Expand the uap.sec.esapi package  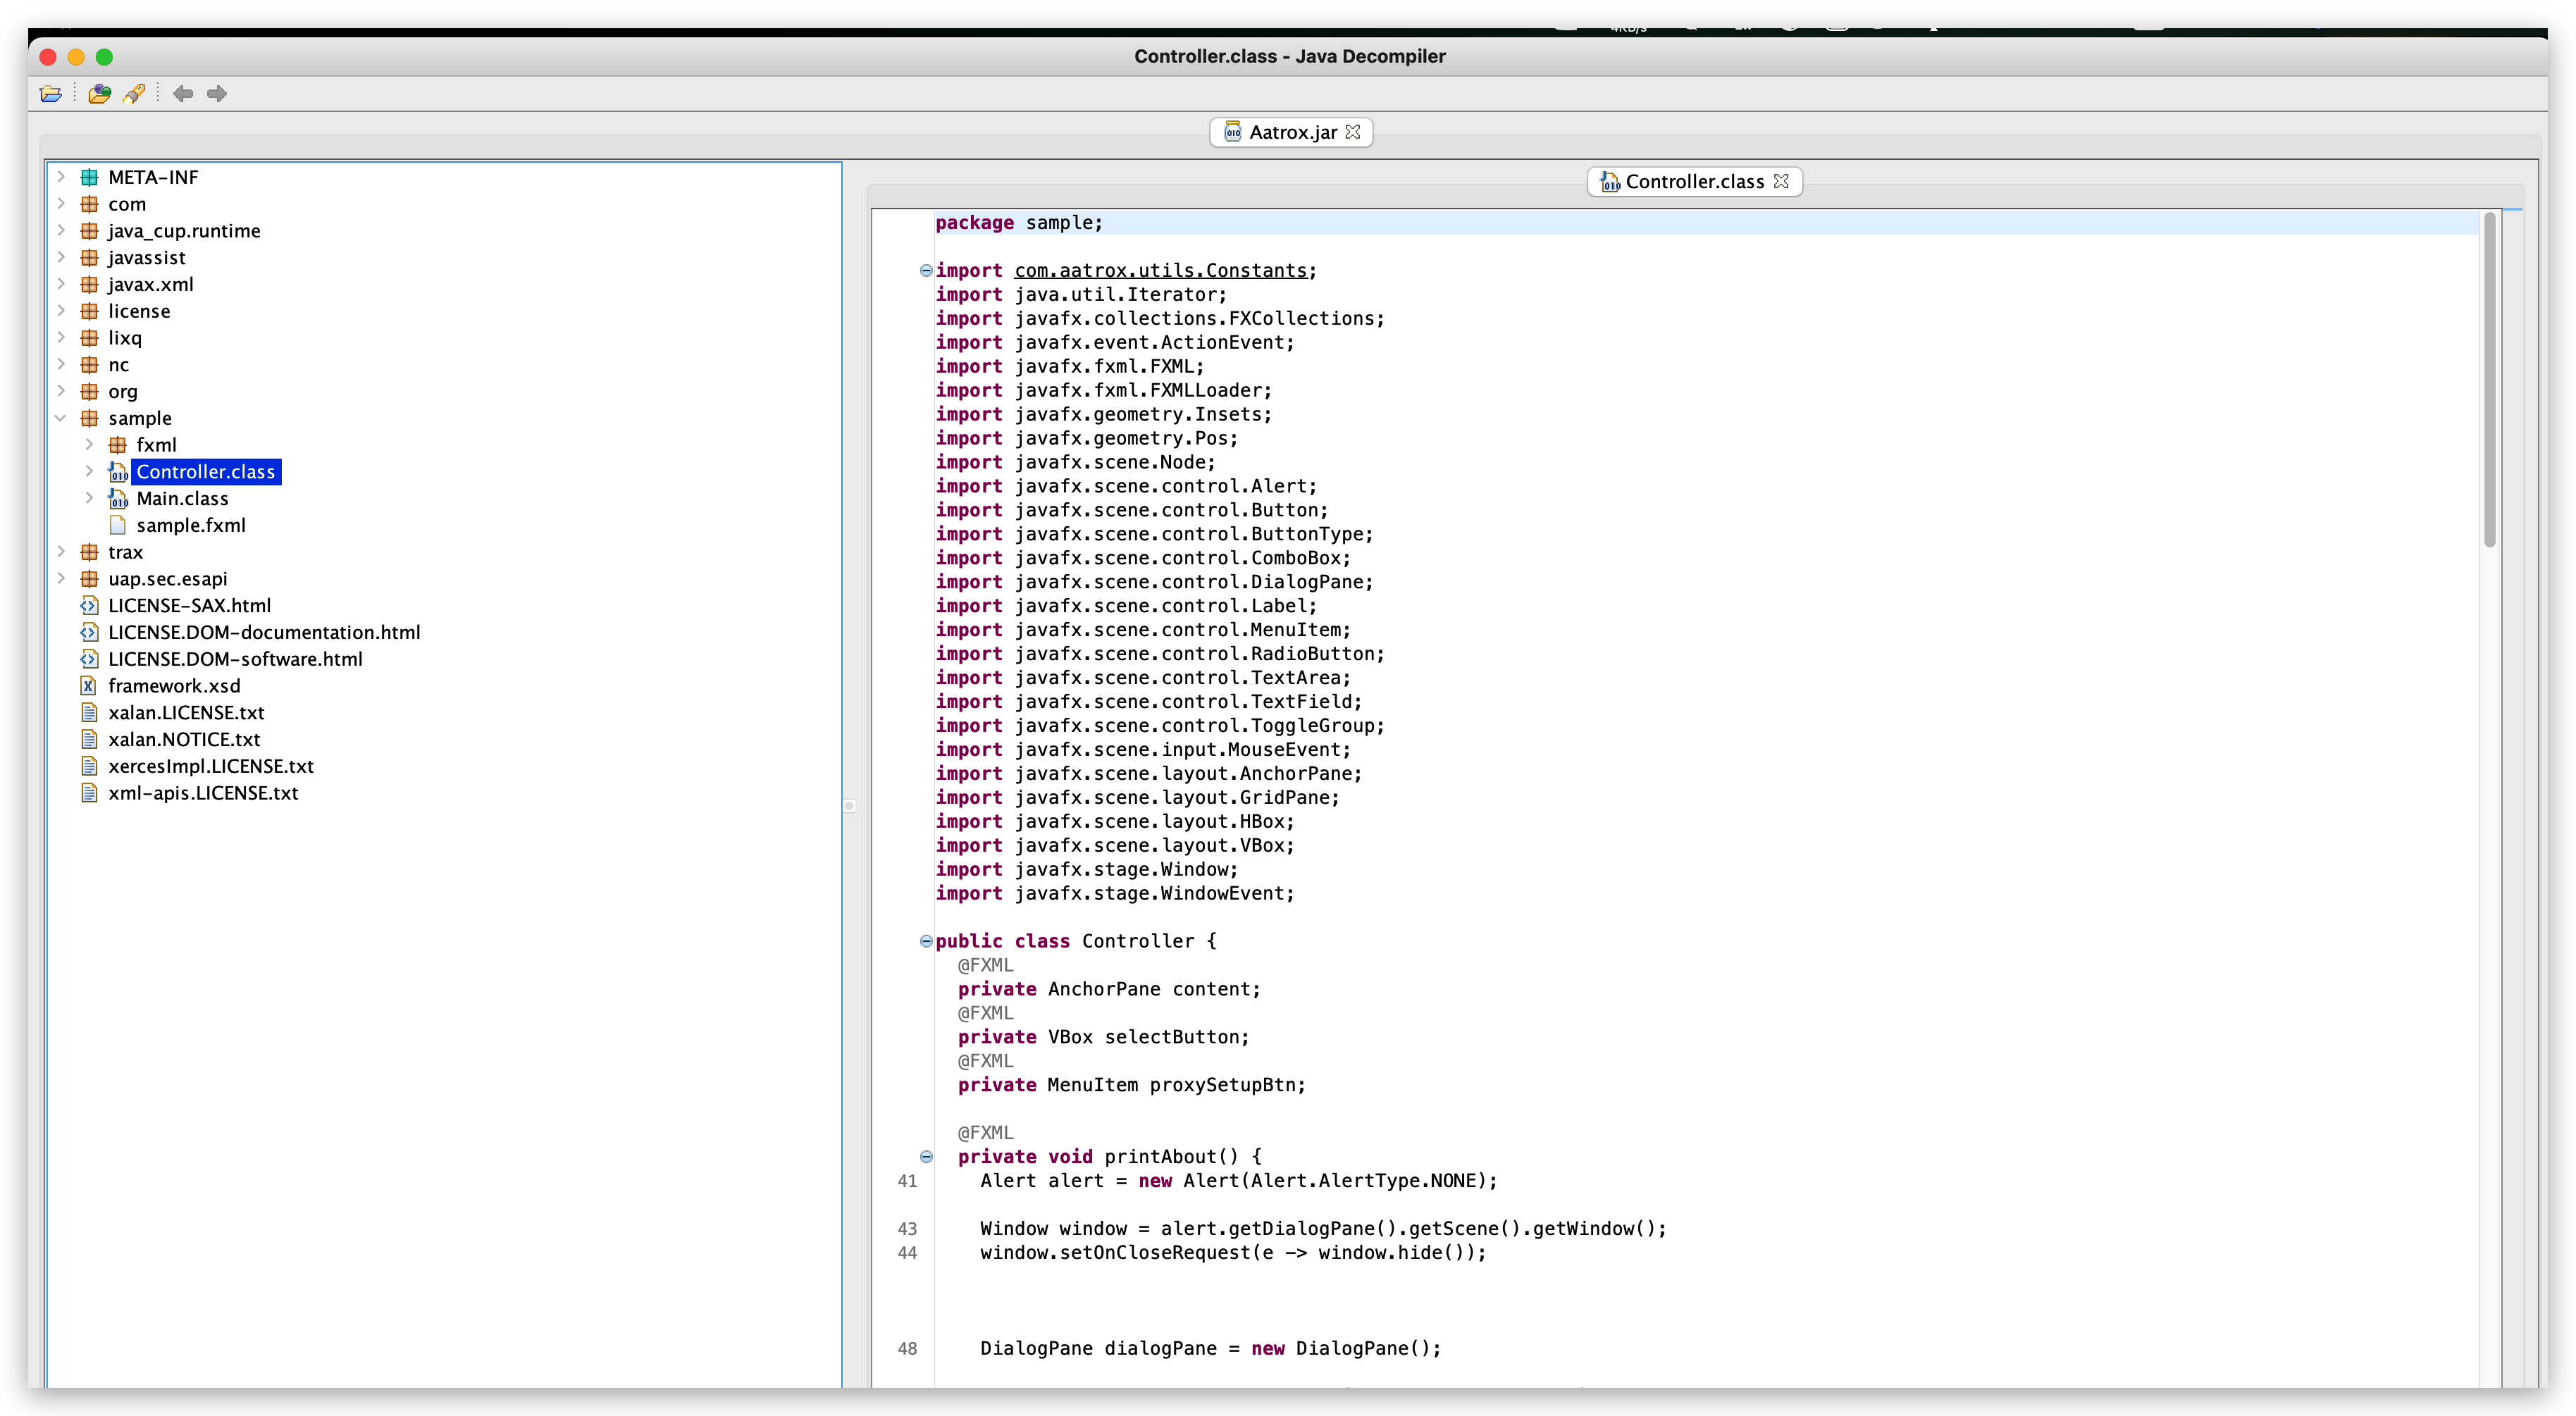pos(61,578)
